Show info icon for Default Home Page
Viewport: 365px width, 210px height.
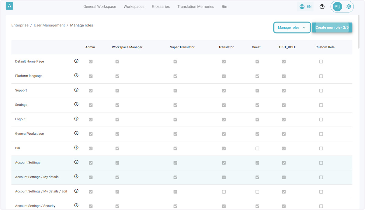(x=76, y=61)
